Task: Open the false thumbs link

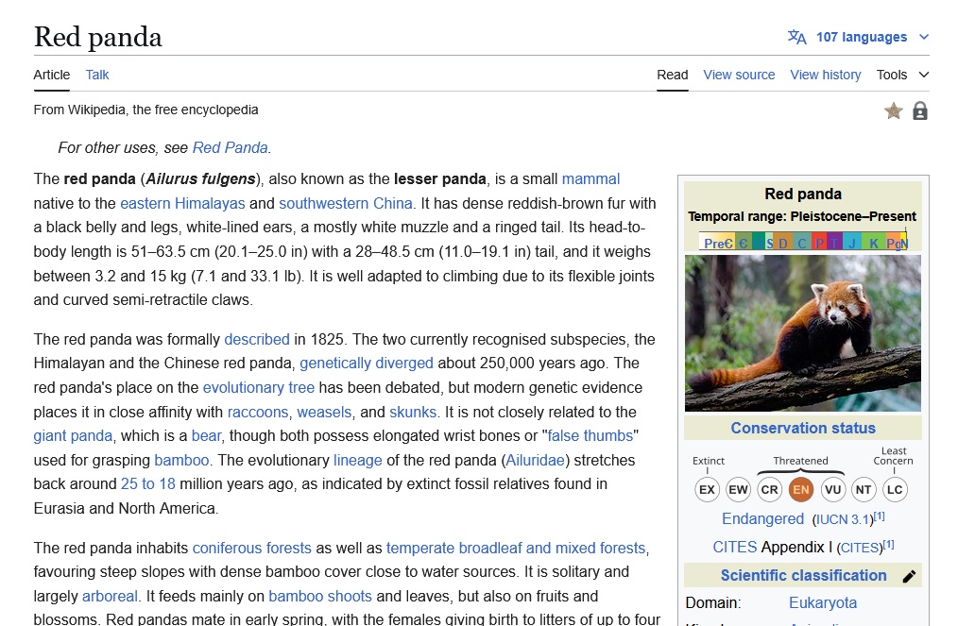Action: click(590, 436)
